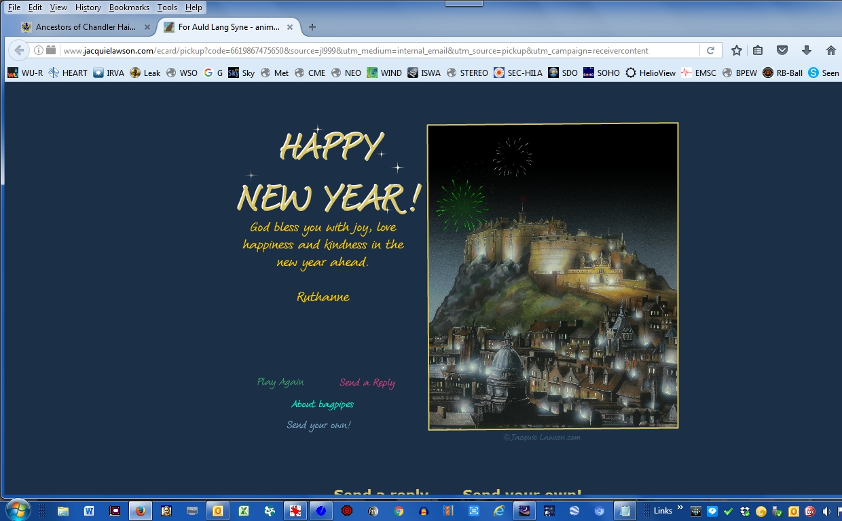842x521 pixels.
Task: Go to Firefox home page icon
Action: pos(830,50)
